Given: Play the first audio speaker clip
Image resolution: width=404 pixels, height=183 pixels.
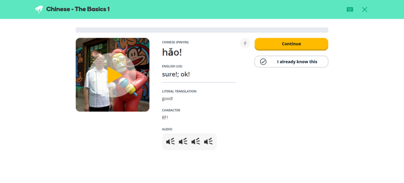Looking at the screenshot, I should coord(170,141).
